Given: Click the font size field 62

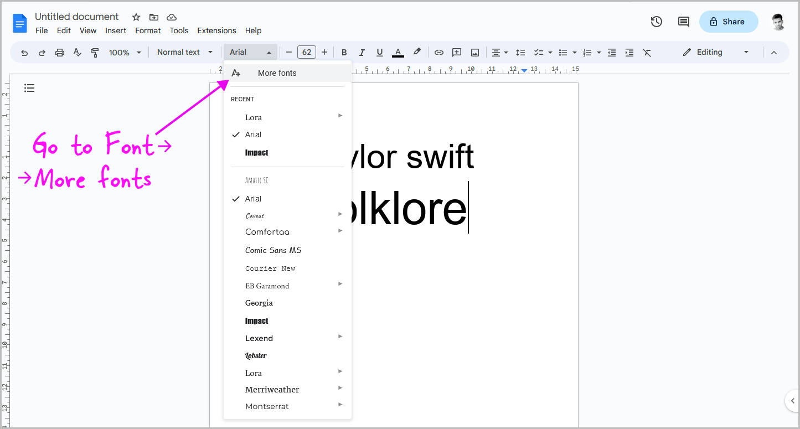Looking at the screenshot, I should 307,53.
